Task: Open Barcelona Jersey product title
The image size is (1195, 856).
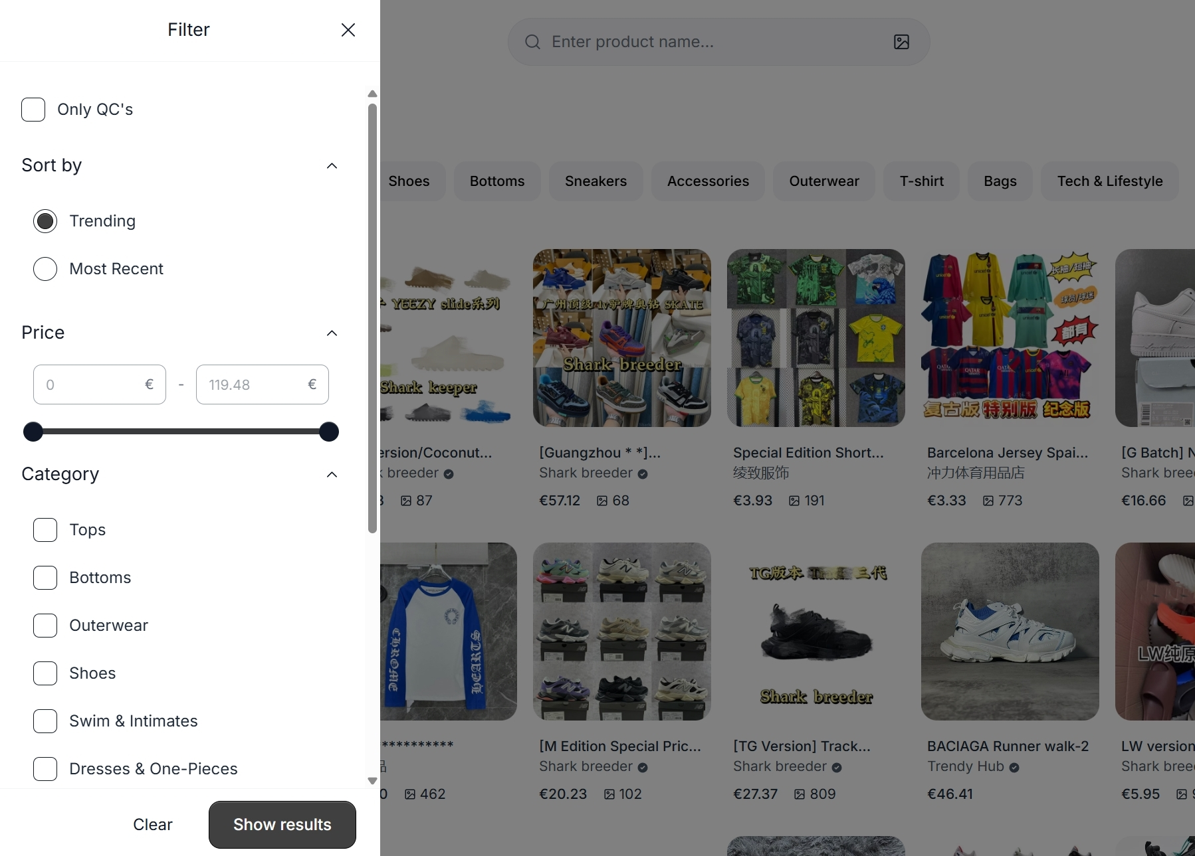Action: coord(1008,453)
